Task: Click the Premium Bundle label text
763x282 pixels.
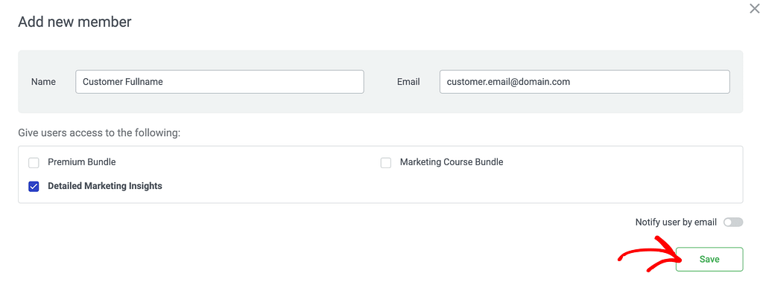Action: [82, 162]
